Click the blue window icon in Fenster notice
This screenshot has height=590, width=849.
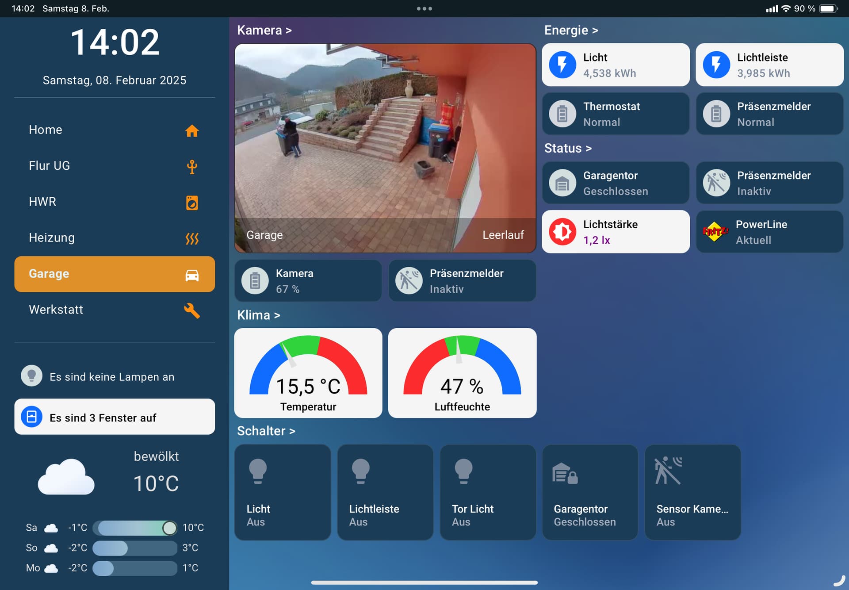32,417
